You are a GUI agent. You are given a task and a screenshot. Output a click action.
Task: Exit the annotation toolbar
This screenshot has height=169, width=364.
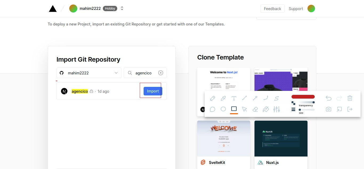click(x=350, y=109)
